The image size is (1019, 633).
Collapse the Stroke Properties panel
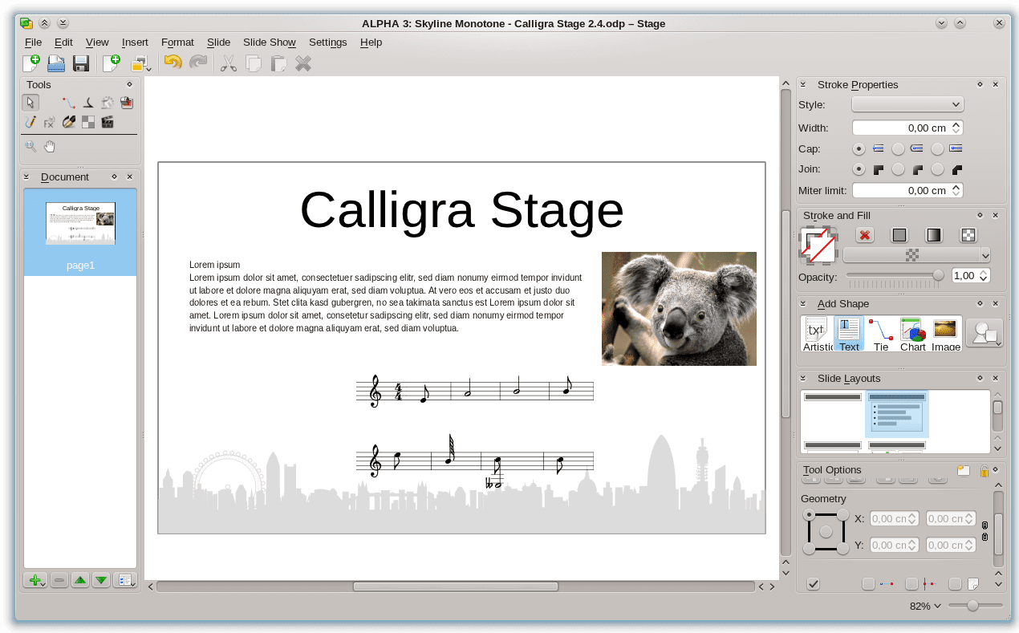click(x=803, y=84)
